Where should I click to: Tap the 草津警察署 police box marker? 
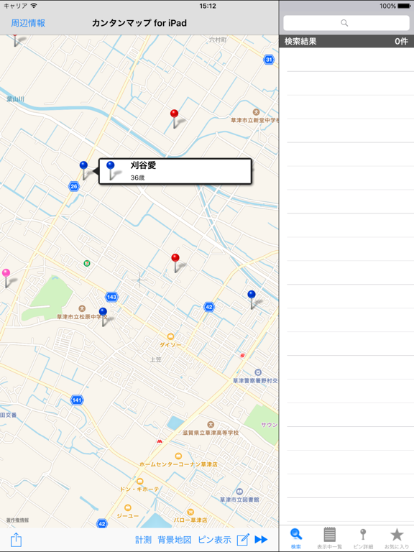coord(258,372)
